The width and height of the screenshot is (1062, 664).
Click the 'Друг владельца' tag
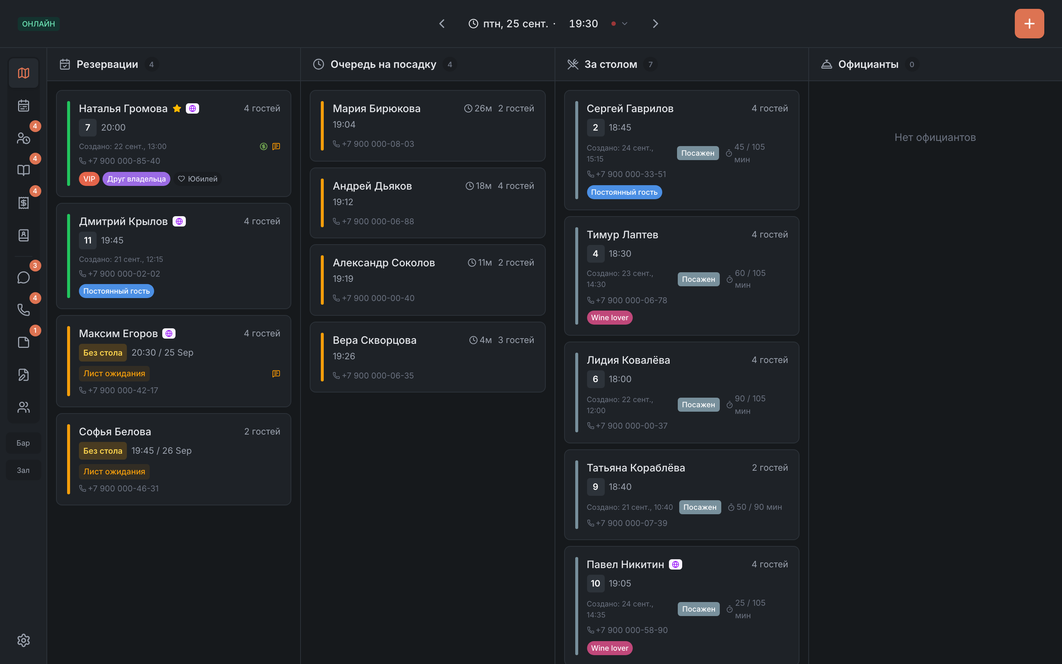[x=136, y=179]
